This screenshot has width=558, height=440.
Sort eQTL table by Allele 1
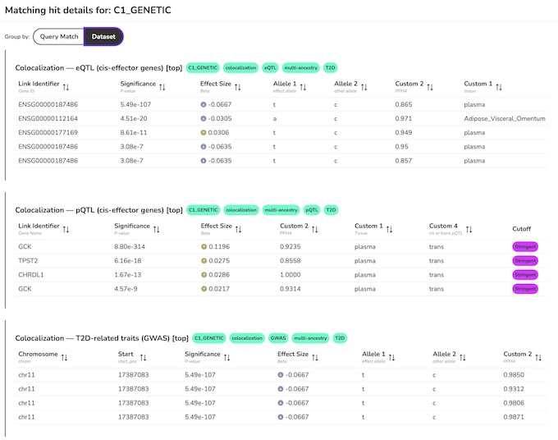[x=303, y=87]
